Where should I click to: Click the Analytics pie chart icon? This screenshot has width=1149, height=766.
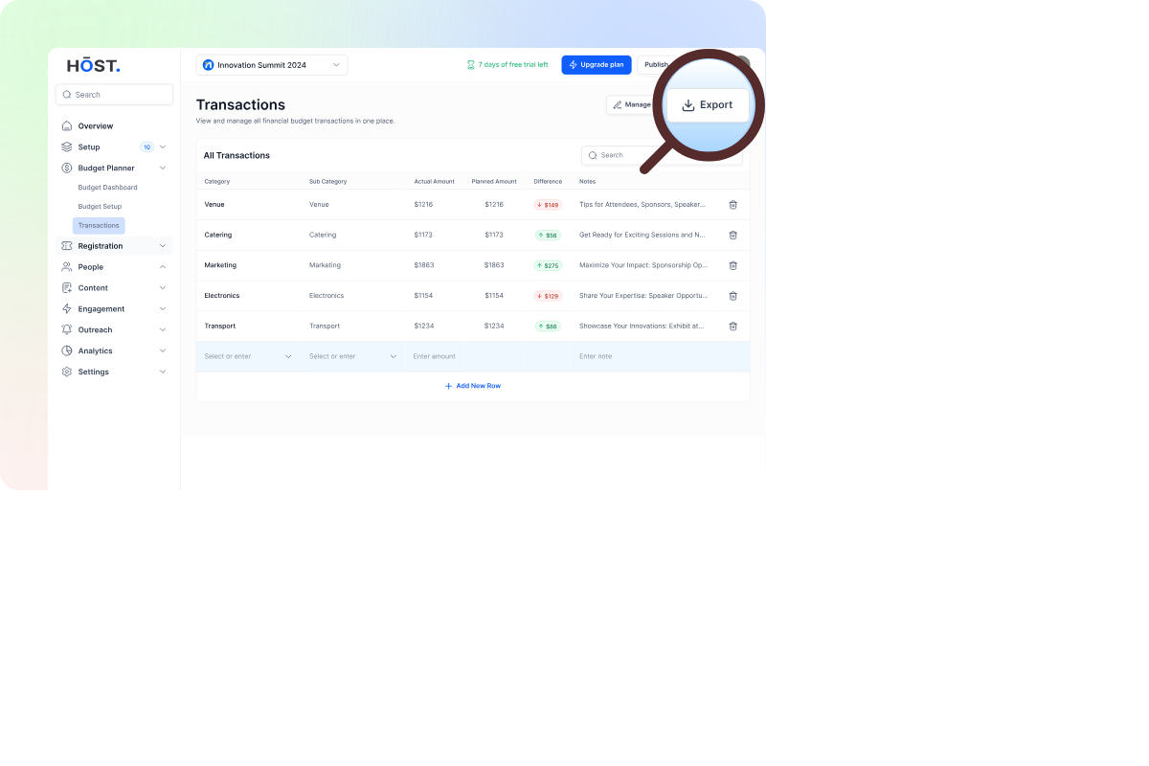[66, 351]
